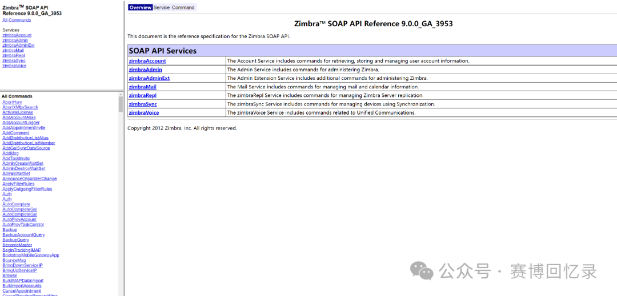The height and width of the screenshot is (296, 617).
Task: Open the AnnounceOrganizerChange command
Action: (x=30, y=179)
